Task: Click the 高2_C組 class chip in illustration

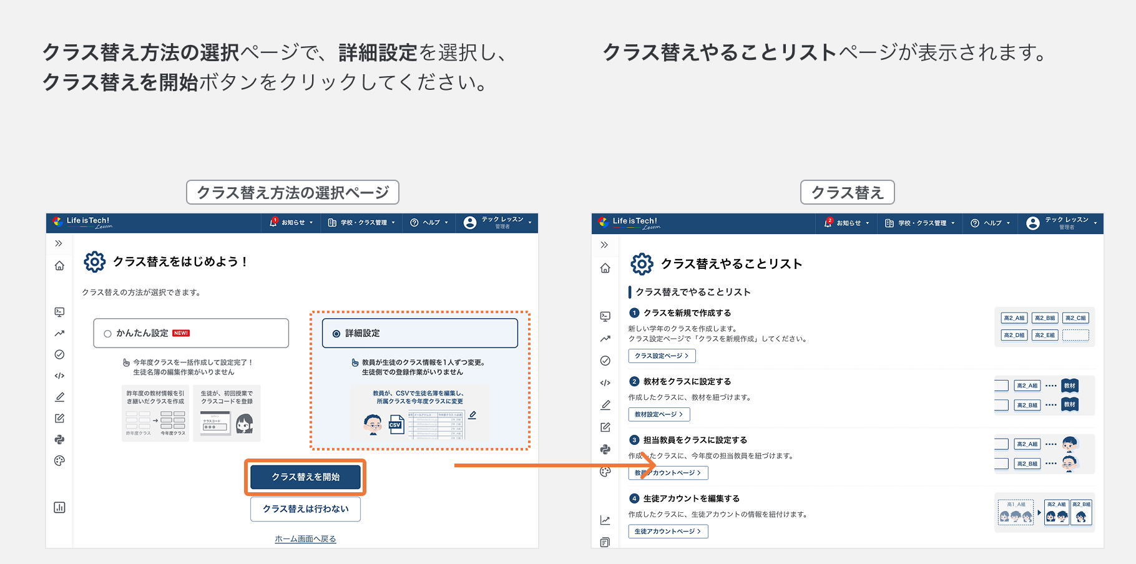Action: point(1075,318)
